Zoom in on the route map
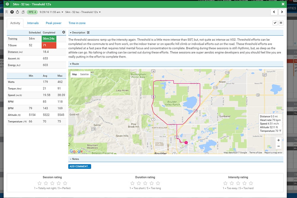Viewport: 297px width, 198px height. tap(278, 140)
